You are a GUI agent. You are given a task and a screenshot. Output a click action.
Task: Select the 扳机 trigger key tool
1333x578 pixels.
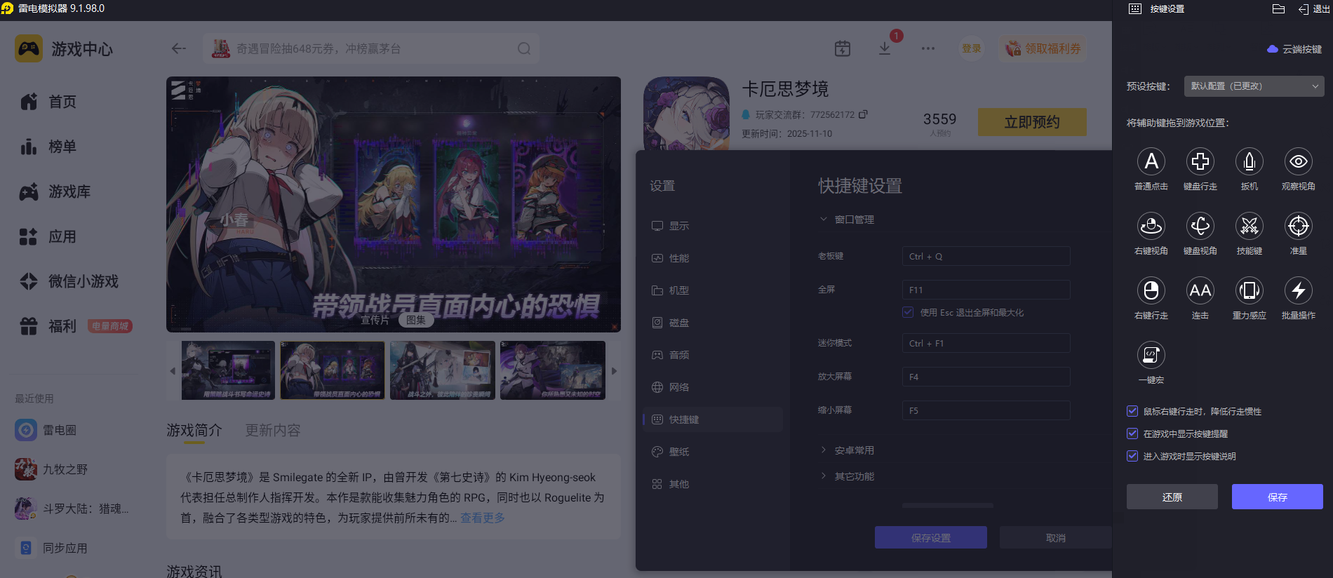[x=1250, y=161]
